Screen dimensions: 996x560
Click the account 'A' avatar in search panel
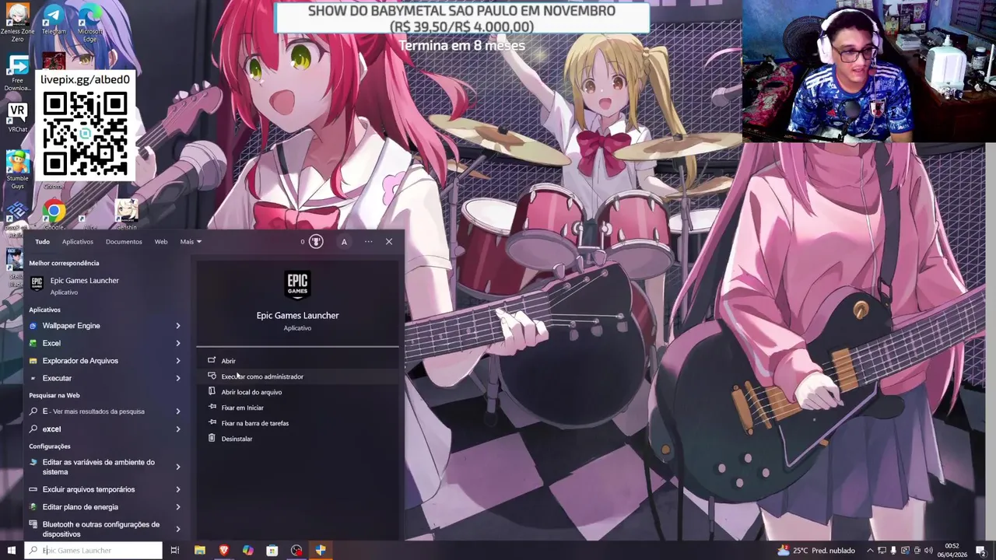[x=344, y=241]
